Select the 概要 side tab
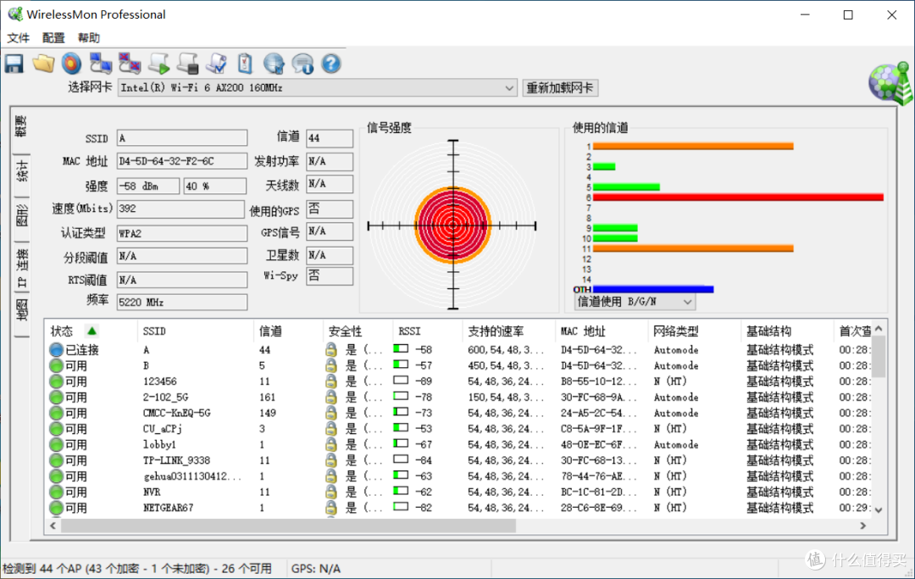 21,126
